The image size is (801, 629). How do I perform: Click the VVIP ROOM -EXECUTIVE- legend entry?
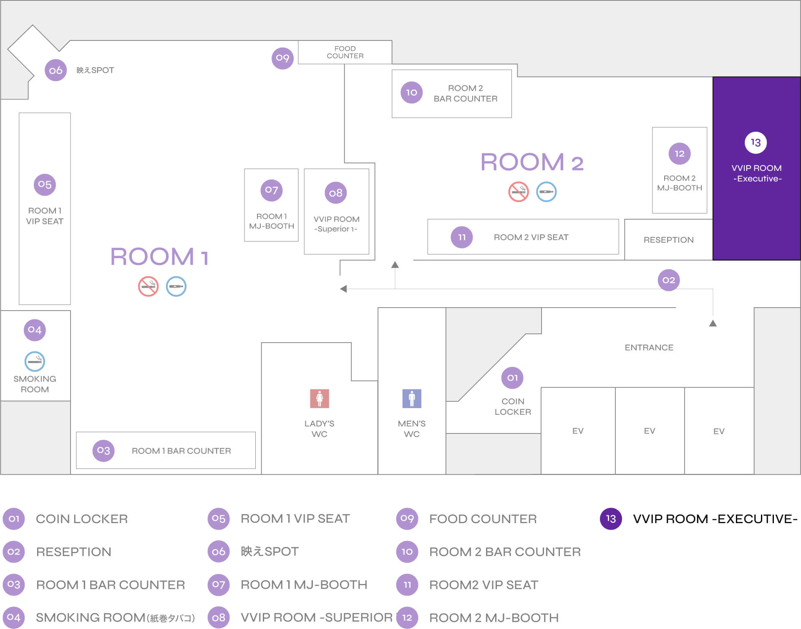coord(715,519)
